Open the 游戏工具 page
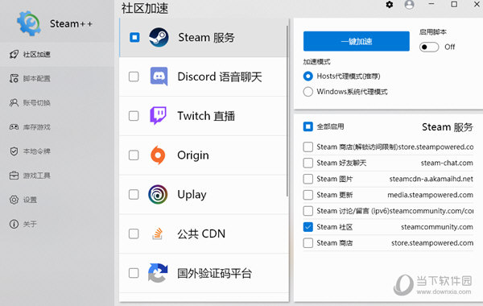Screen dimensions: 483x306 point(57,176)
